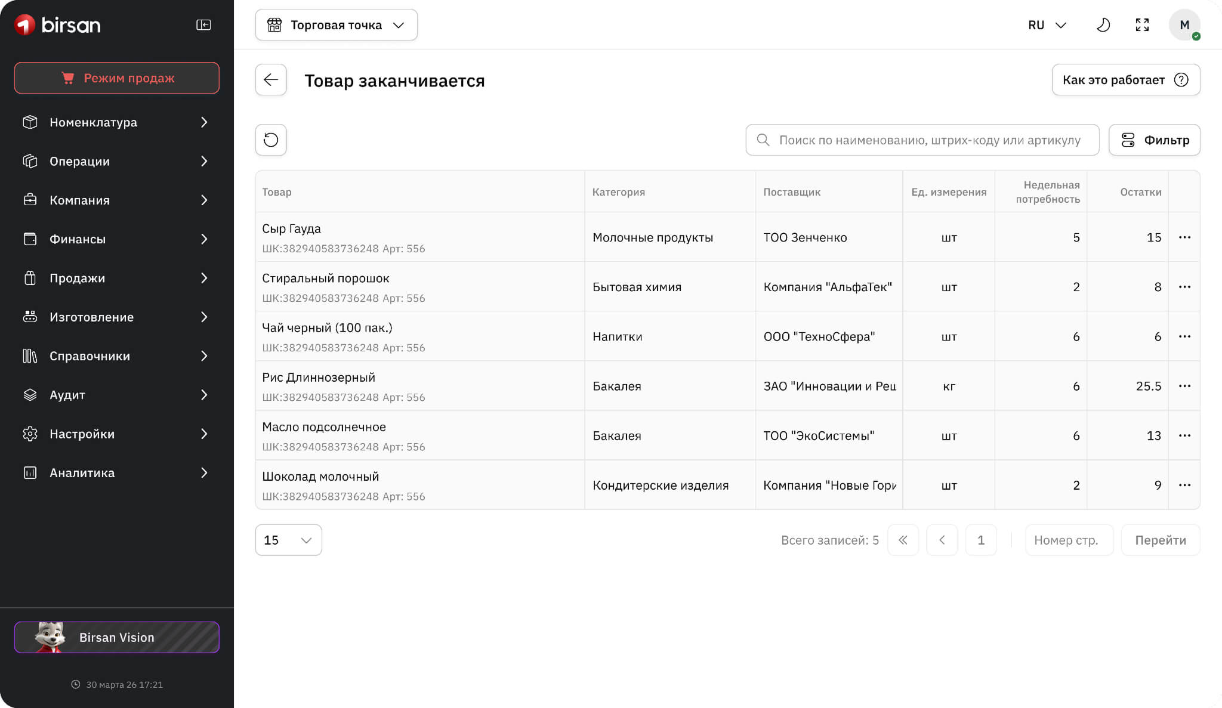This screenshot has height=708, width=1222.
Task: Open actions menu for Сыр Гауда
Action: [1184, 237]
